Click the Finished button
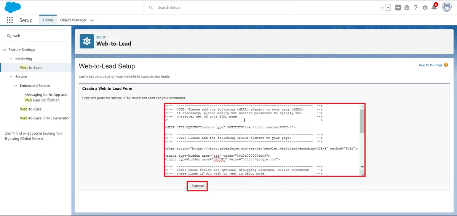Screen dimensions: 457x216 tap(197, 186)
